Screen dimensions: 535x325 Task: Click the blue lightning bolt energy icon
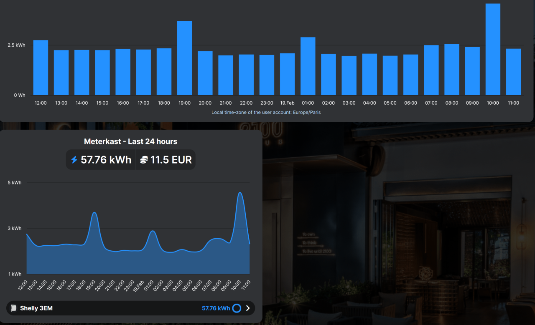[x=74, y=160]
